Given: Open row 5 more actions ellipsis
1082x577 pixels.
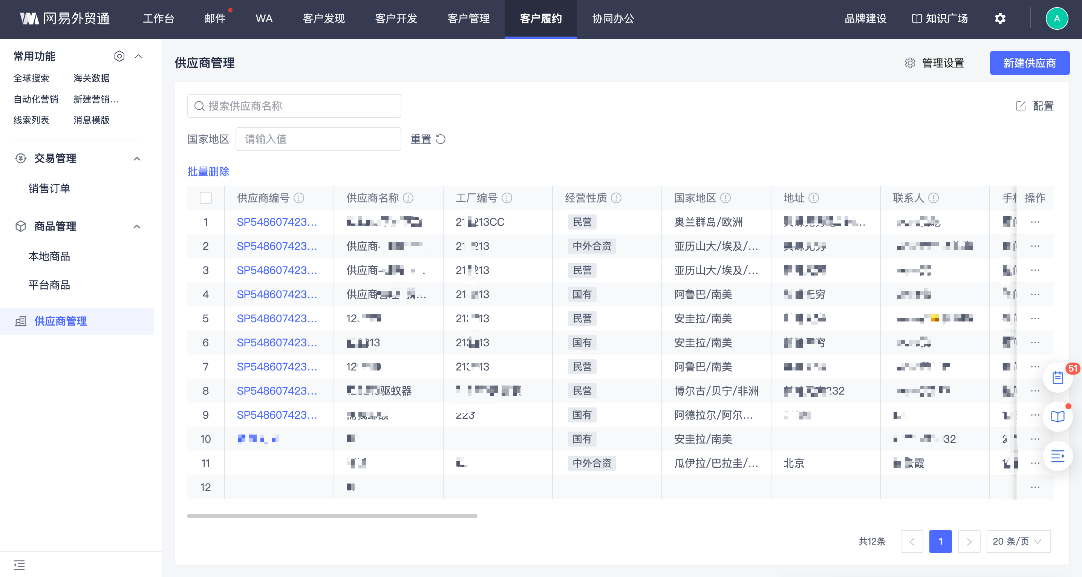Looking at the screenshot, I should tap(1035, 318).
